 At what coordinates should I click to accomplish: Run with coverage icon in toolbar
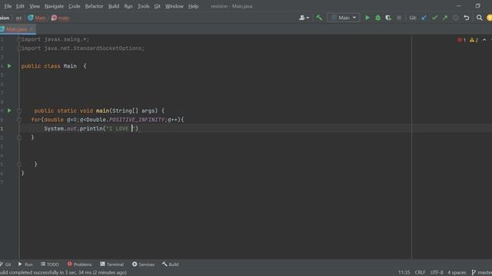pyautogui.click(x=388, y=18)
